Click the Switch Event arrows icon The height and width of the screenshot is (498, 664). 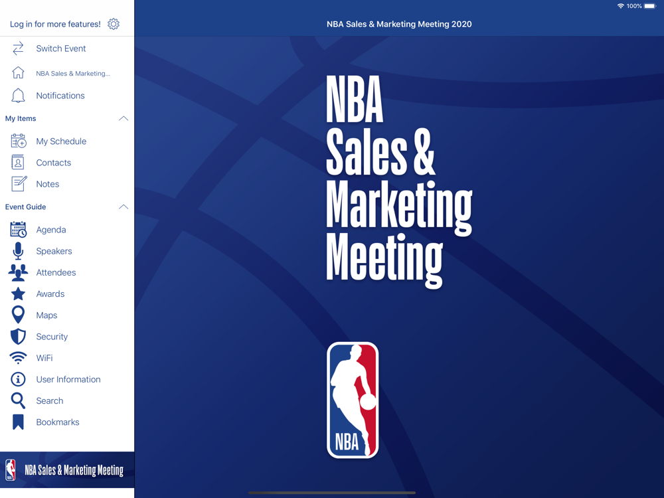[18, 48]
